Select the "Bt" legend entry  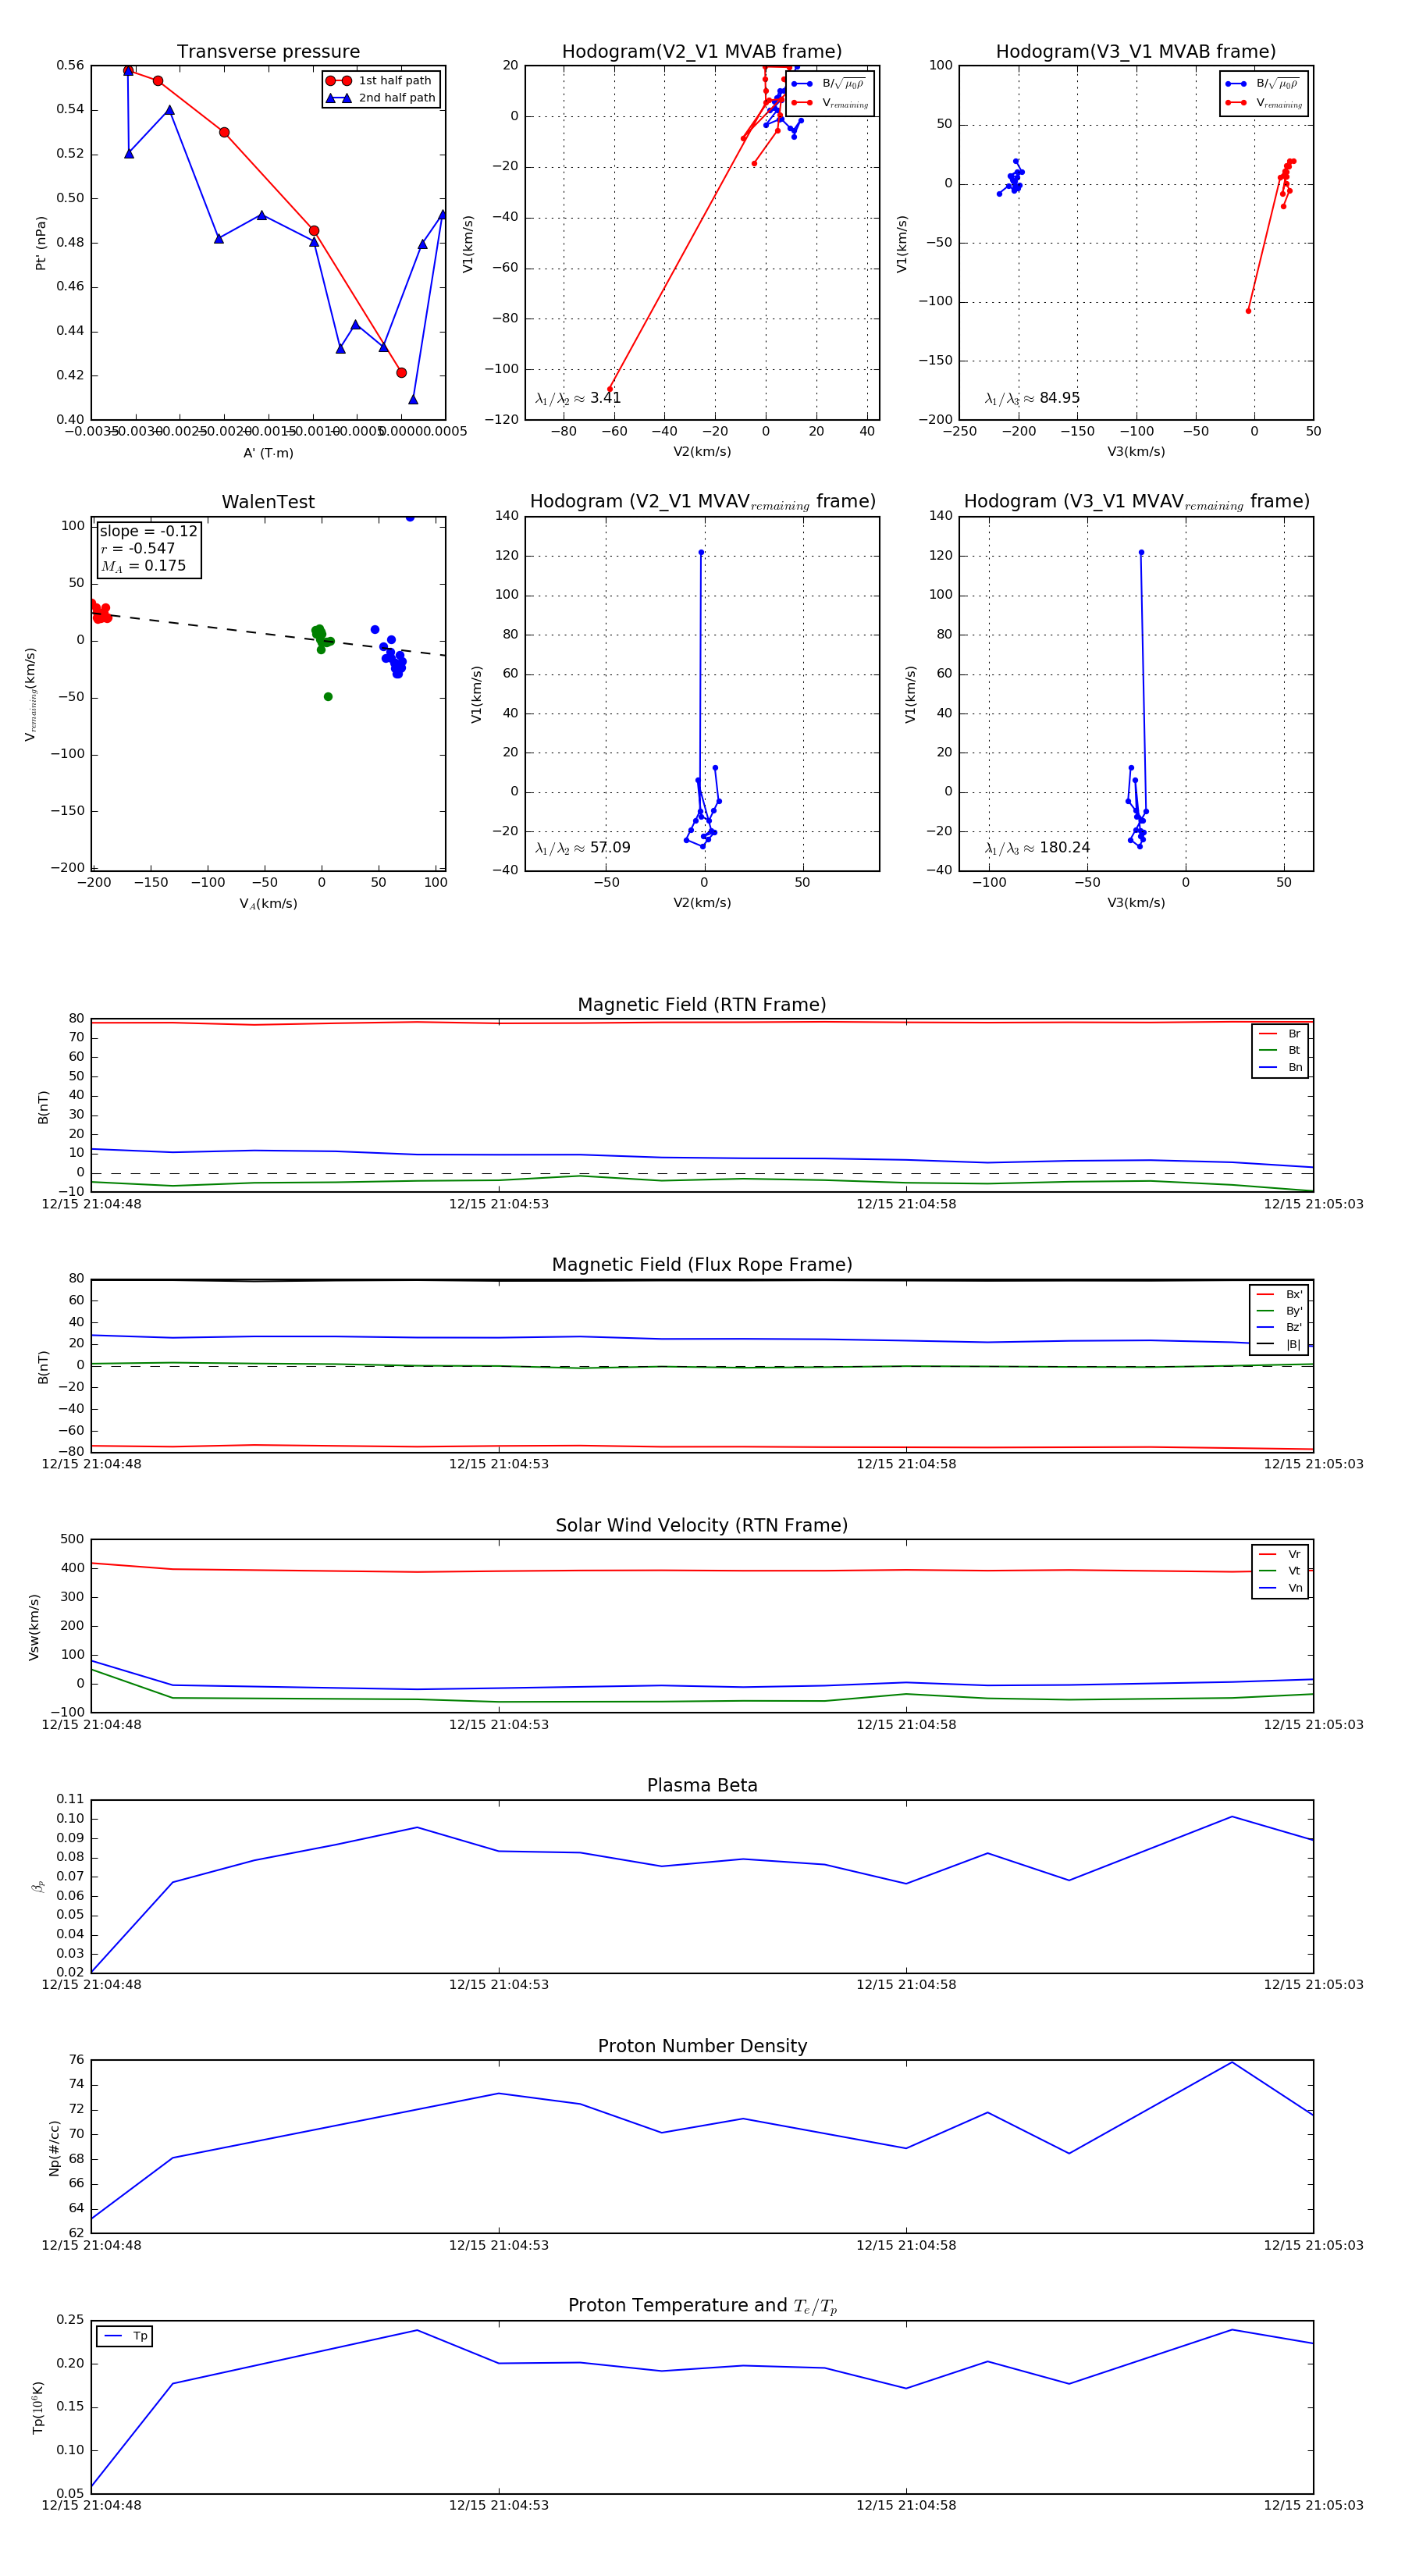click(x=1280, y=1050)
